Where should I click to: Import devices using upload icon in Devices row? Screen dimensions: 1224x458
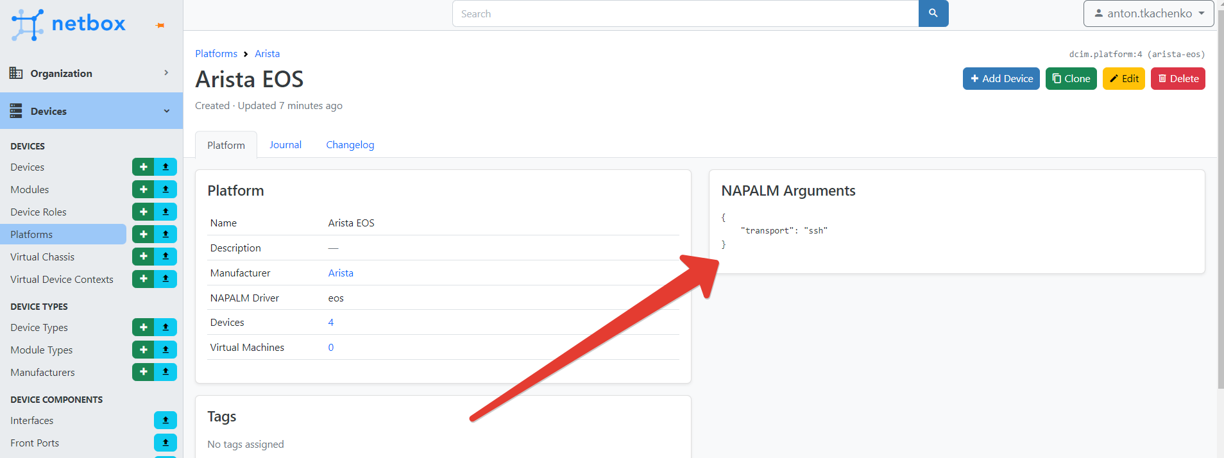(x=166, y=167)
